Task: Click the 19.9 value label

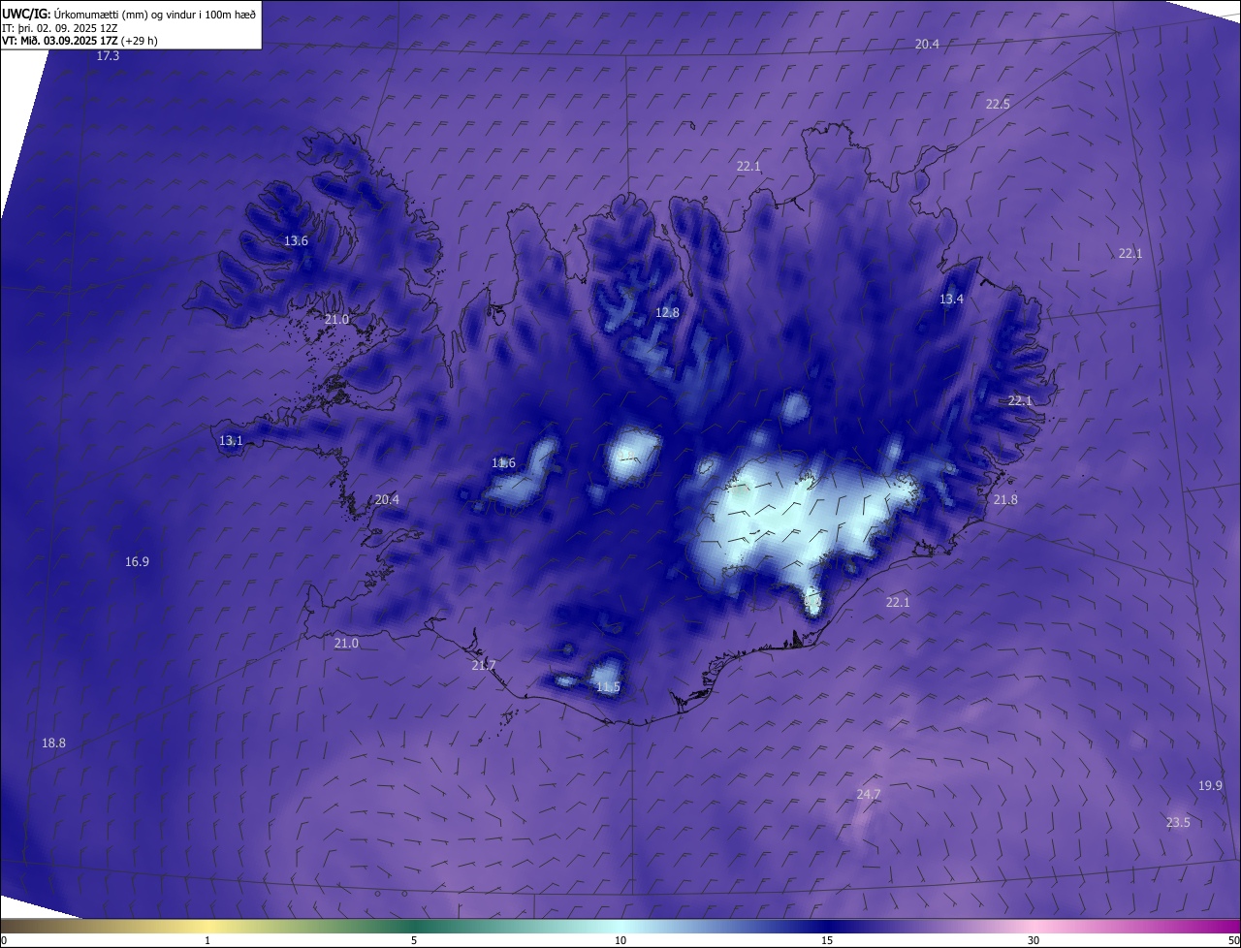Action: 1210,785
